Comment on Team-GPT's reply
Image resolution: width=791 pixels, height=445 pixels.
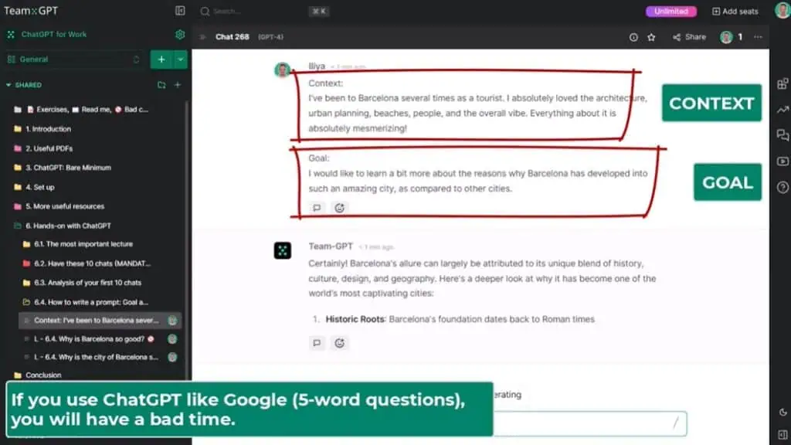(x=317, y=343)
